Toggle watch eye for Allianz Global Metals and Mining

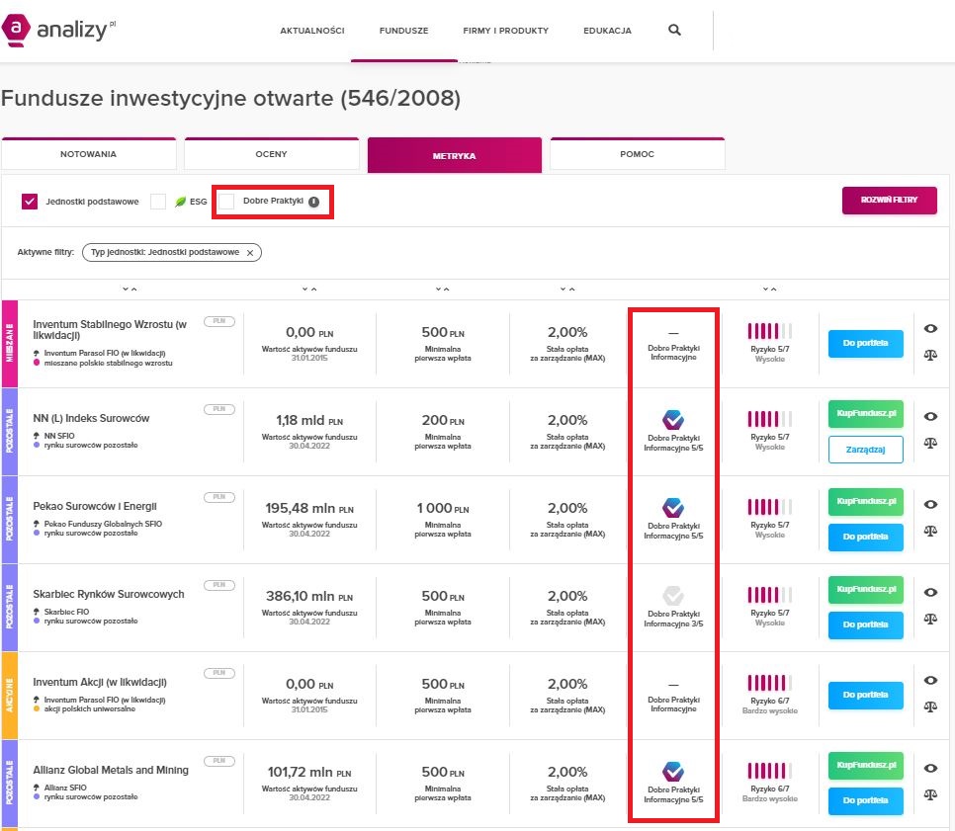coord(930,769)
